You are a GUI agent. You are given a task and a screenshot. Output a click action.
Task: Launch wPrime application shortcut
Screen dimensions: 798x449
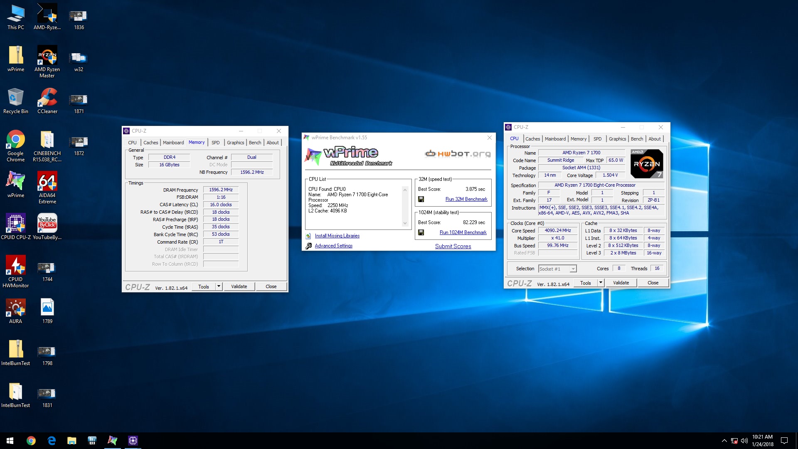[x=16, y=185]
